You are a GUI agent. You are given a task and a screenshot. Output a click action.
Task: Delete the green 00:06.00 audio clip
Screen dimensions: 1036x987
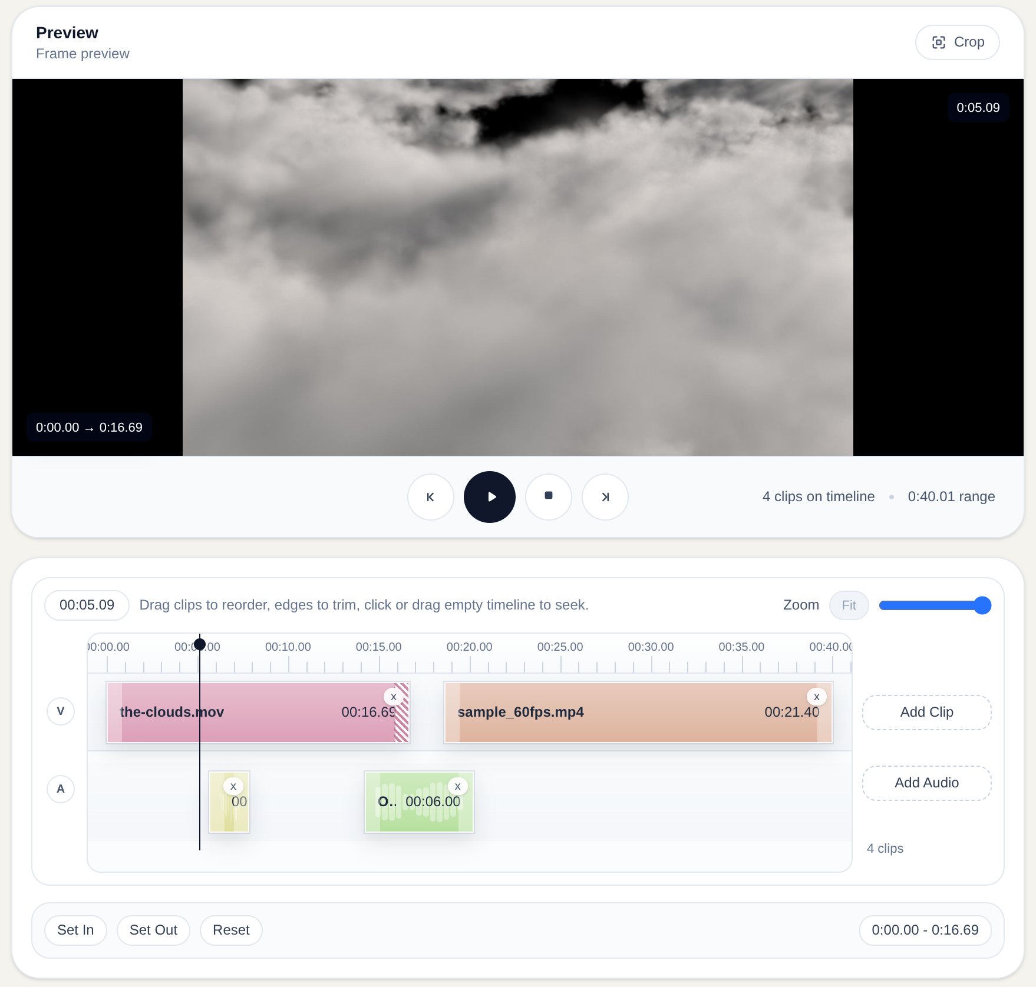point(458,786)
